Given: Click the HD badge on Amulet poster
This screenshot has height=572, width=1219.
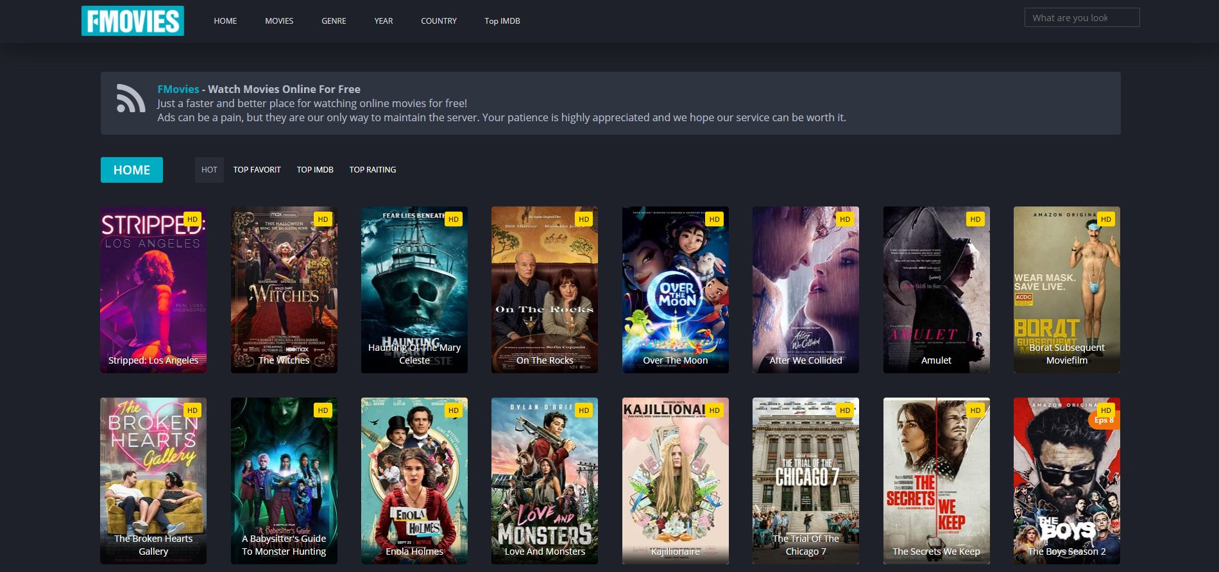Looking at the screenshot, I should coord(975,219).
